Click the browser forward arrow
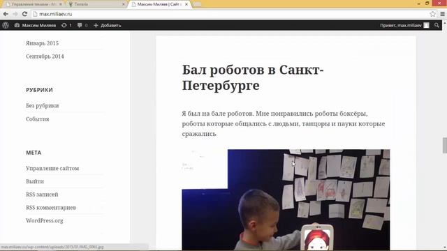The height and width of the screenshot is (251, 447). (15, 14)
